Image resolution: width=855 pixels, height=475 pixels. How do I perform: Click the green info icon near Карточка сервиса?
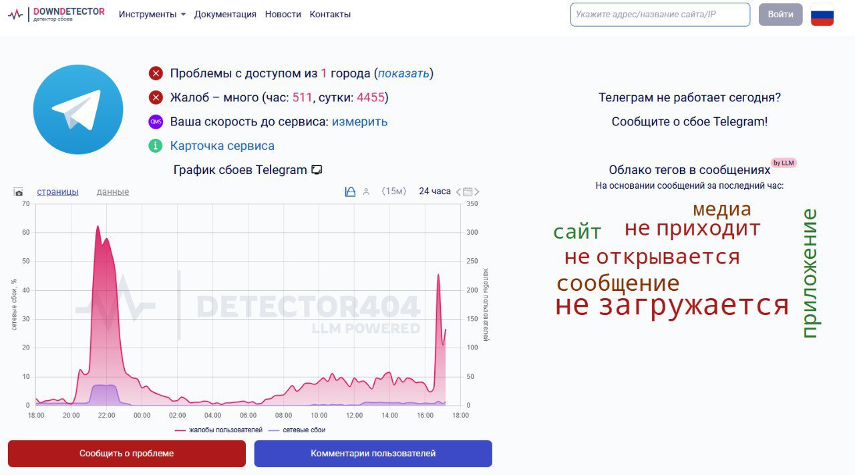156,145
